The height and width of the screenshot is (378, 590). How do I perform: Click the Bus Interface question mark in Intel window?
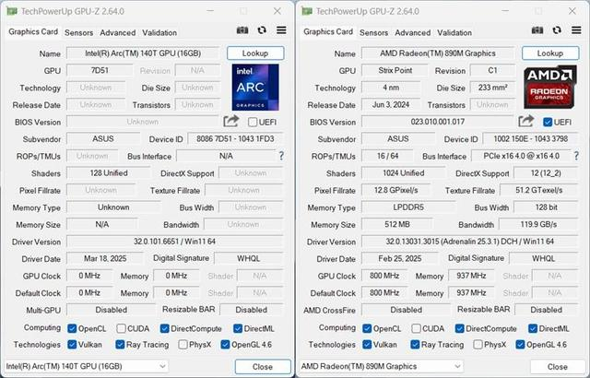tap(281, 156)
